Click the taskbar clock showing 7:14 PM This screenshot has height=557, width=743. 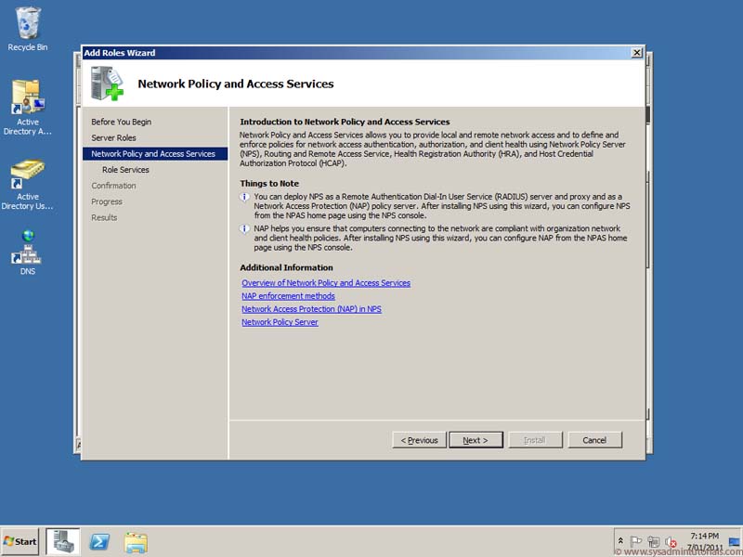705,541
